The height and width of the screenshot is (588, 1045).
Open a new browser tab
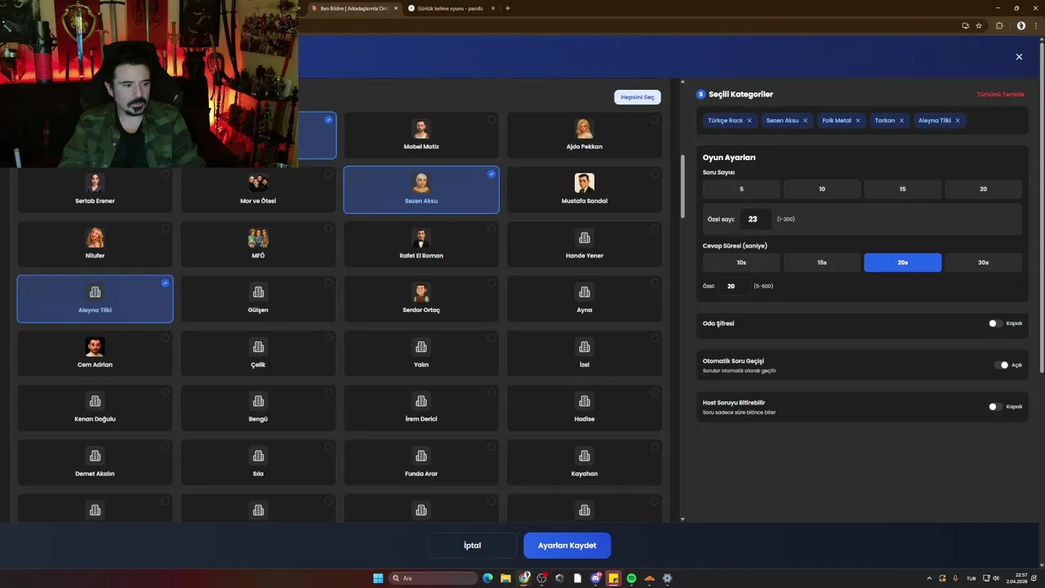(508, 8)
